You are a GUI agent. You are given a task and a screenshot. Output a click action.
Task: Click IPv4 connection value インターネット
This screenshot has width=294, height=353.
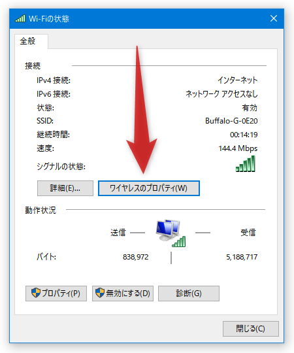tap(238, 80)
